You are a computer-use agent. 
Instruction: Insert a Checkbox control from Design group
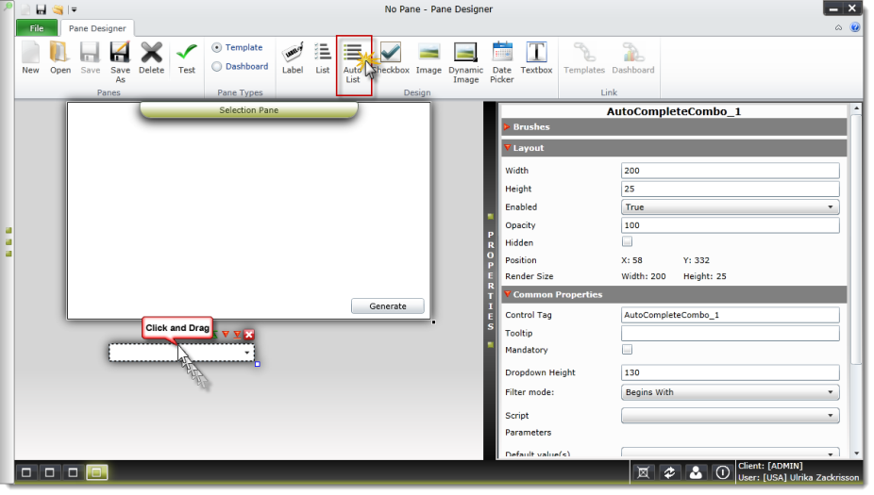[x=391, y=58]
